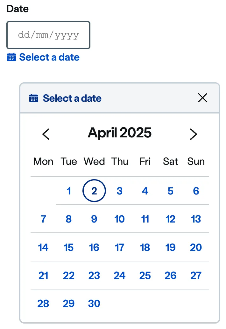Close the date picker with the X icon
Image resolution: width=226 pixels, height=329 pixels.
[x=202, y=98]
